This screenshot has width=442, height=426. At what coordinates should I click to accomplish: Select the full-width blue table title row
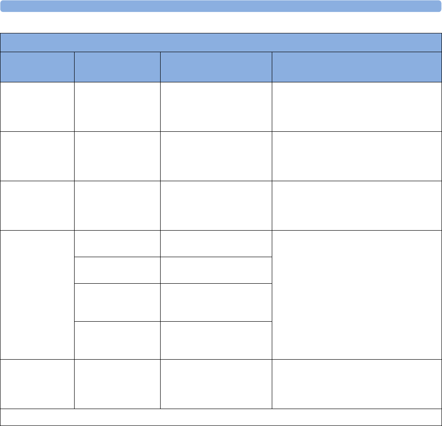[x=221, y=43]
